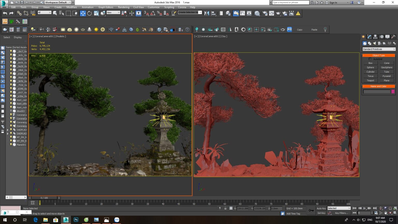Open the Modifiers menu
The image size is (398, 224).
pyautogui.click(x=72, y=7)
